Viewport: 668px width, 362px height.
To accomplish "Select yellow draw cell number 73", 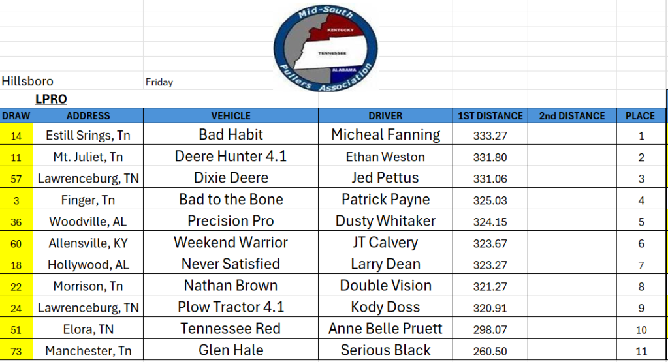I will tap(16, 350).
